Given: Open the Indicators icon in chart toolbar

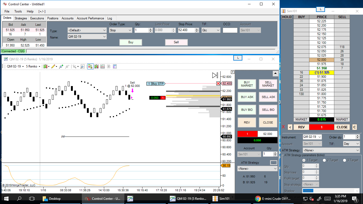Looking at the screenshot, I should tap(96, 66).
